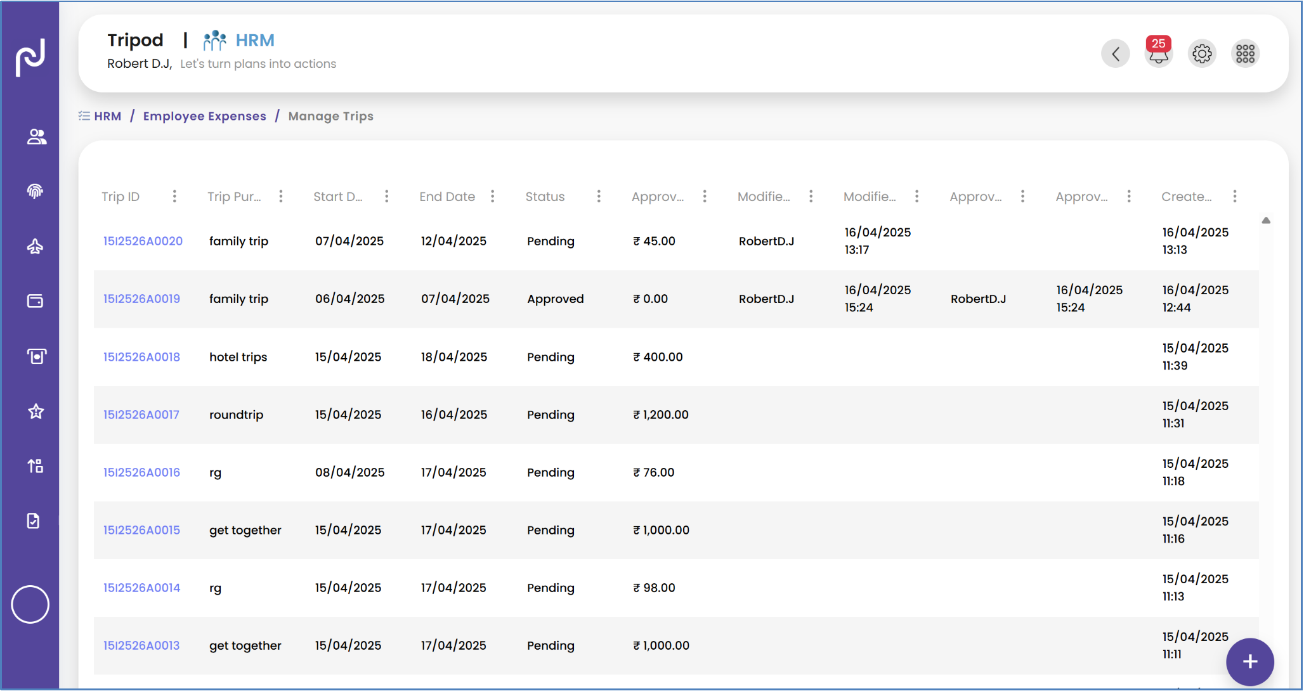Open Create... column options menu
The image size is (1304, 691).
click(1235, 197)
